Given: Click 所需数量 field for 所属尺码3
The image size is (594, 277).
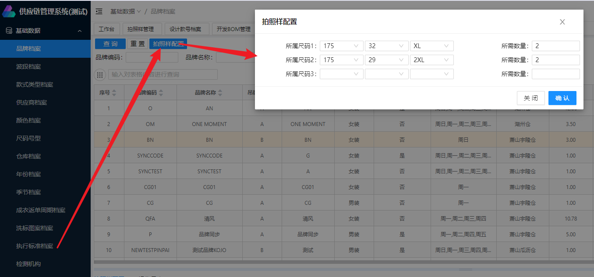Looking at the screenshot, I should [555, 74].
